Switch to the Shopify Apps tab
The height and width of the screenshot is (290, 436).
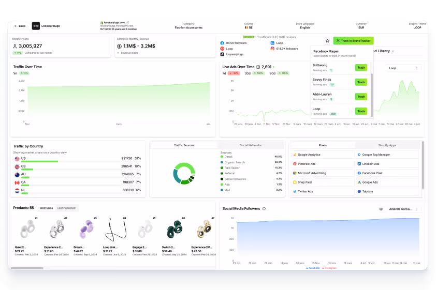[x=387, y=145]
